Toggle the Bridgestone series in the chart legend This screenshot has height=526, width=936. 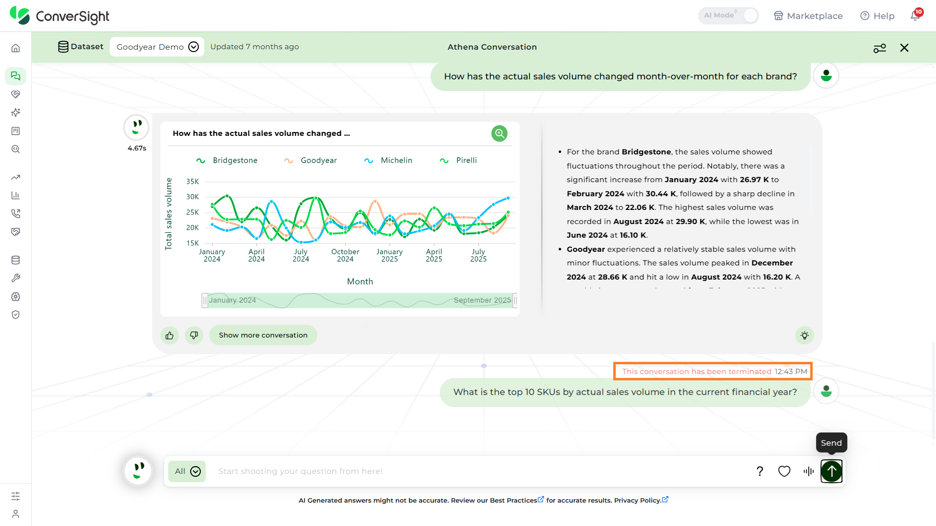tap(227, 160)
